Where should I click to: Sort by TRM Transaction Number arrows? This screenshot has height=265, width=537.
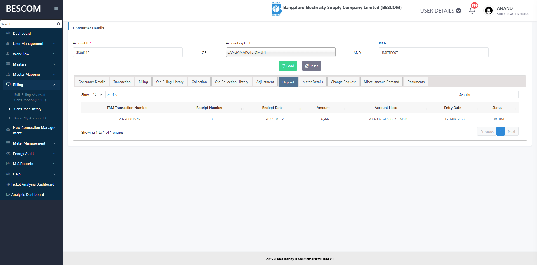pos(174,109)
